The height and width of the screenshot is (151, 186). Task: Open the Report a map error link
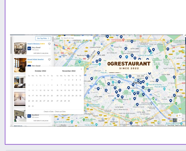click(180, 125)
